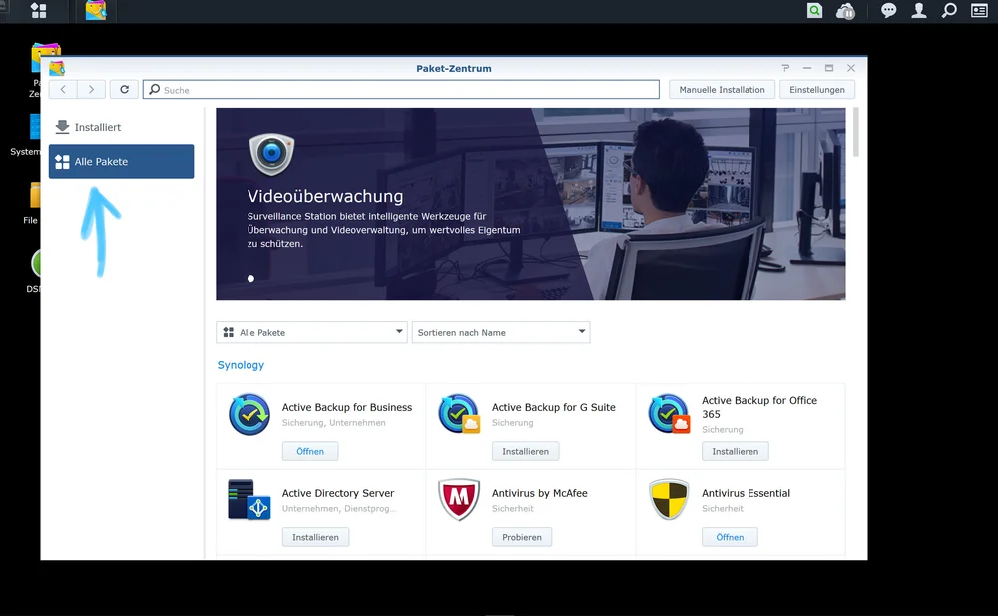Screen dimensions: 998x616
Task: Open Active Backup for Business via Öffnen
Action: pyautogui.click(x=310, y=451)
